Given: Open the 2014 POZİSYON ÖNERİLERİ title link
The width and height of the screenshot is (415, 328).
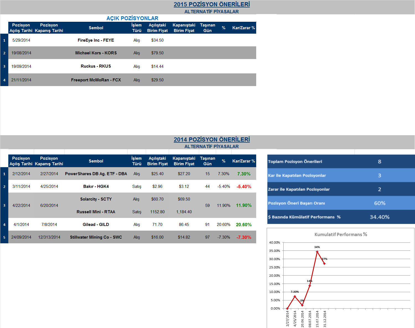Looking at the screenshot, I should coord(212,140).
